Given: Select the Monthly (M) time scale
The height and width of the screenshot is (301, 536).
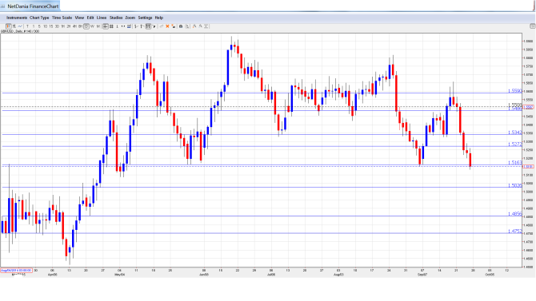Looking at the screenshot, I should (x=98, y=26).
